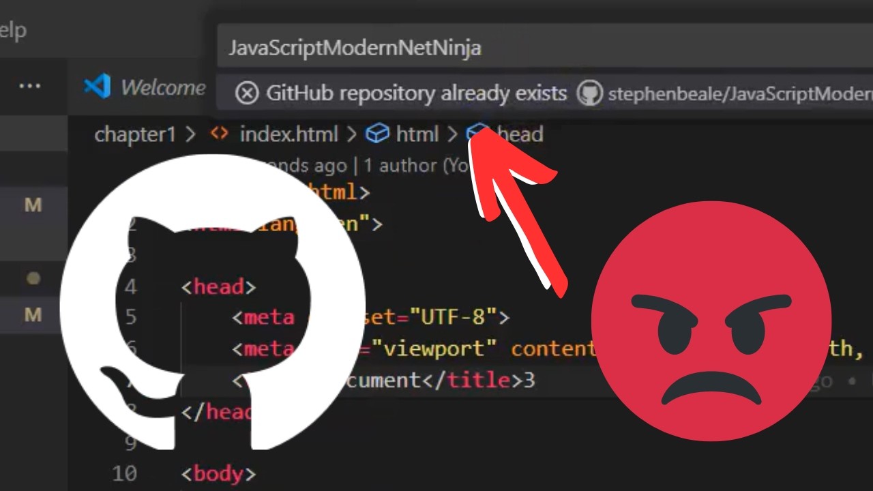Screen dimensions: 873x491
Task: Open the Help menu
Action: 12,30
